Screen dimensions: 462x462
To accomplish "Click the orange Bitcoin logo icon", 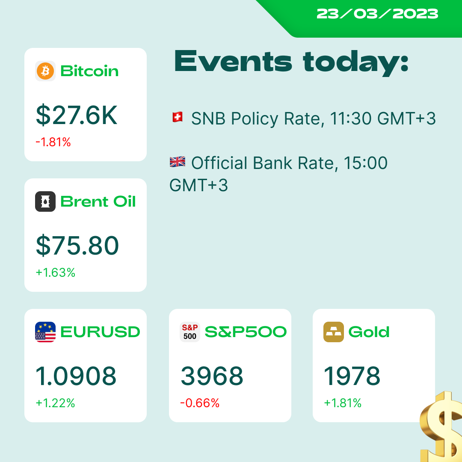I will click(45, 71).
